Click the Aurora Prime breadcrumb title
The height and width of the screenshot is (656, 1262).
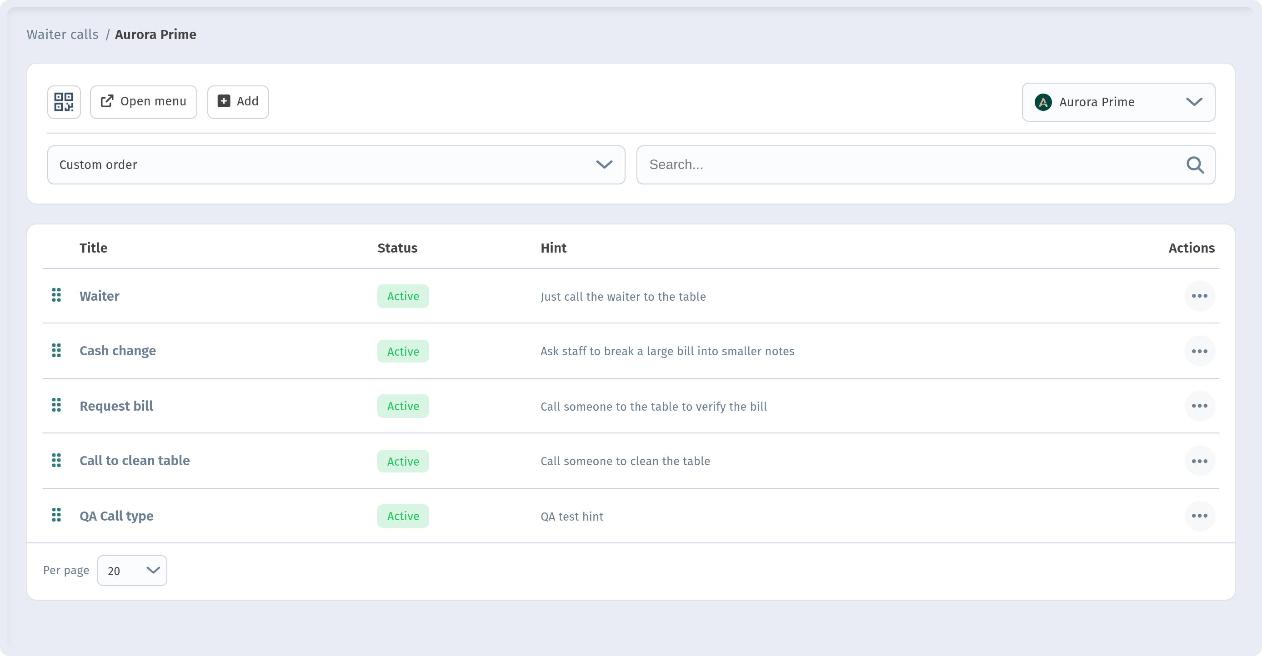click(x=156, y=34)
